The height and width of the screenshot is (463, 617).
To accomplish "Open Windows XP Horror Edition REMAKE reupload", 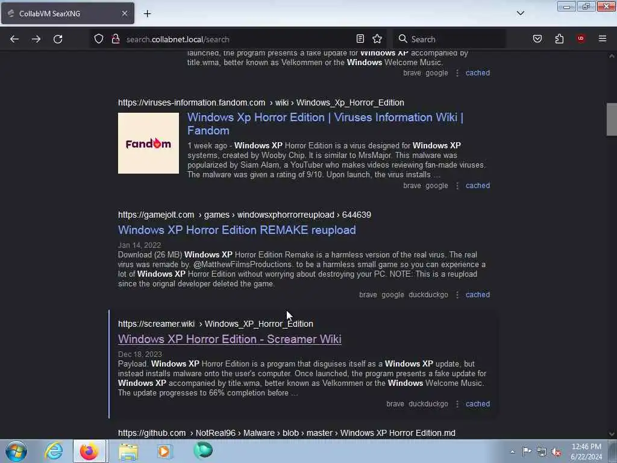I will tap(237, 230).
